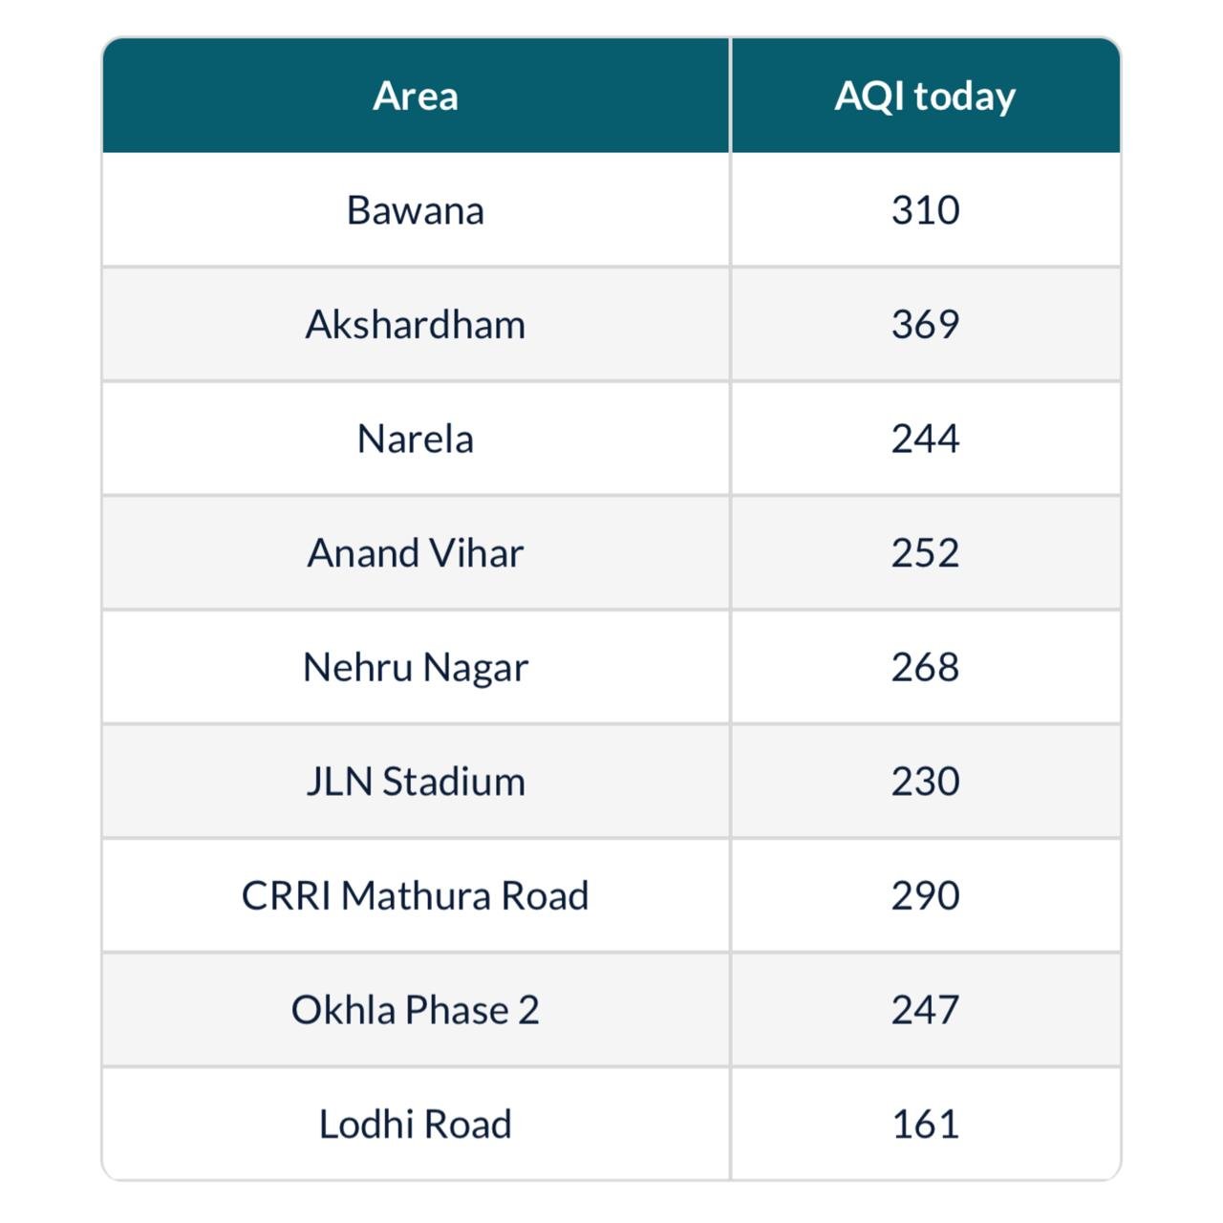
Task: Select the Bawana area cell
Action: click(416, 210)
